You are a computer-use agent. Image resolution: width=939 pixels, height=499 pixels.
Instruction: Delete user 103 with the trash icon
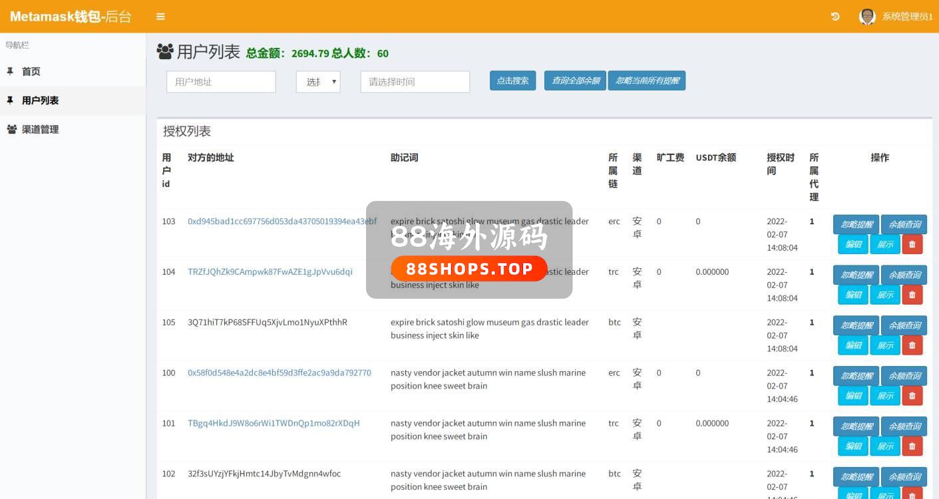912,244
